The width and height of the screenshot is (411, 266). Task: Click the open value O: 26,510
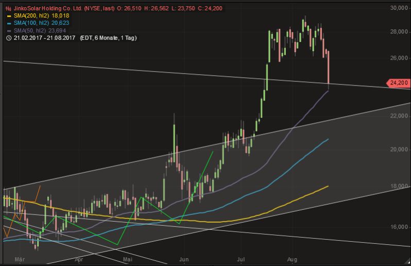pos(129,8)
